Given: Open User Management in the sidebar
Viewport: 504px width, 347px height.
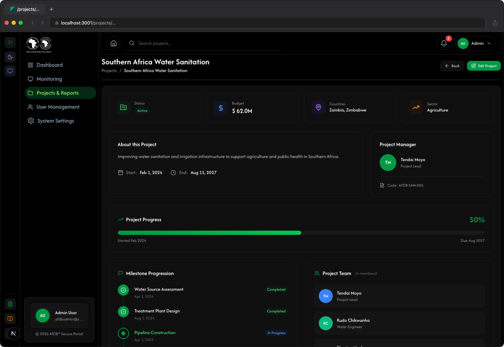Looking at the screenshot, I should click(x=61, y=107).
